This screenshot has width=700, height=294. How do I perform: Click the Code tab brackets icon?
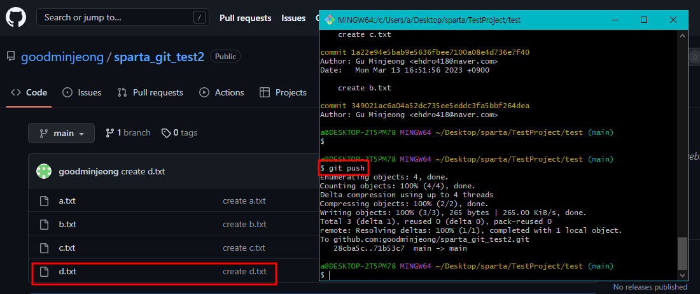tap(16, 93)
